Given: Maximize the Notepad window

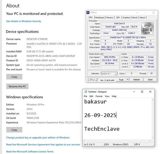Looking at the screenshot, I should pyautogui.click(x=142, y=92).
